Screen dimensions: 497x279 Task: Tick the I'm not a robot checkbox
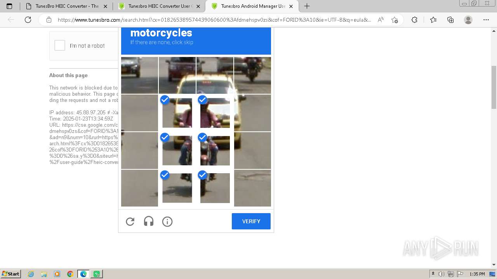(x=60, y=46)
